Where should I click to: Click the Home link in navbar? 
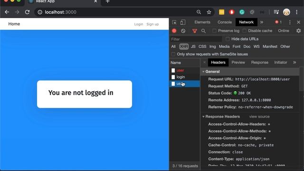point(14,24)
